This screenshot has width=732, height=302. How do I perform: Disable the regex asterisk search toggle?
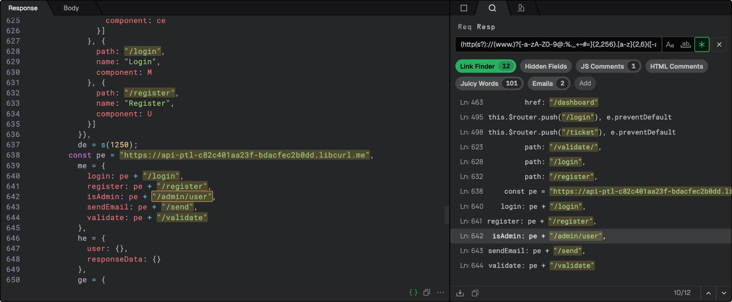(x=702, y=44)
